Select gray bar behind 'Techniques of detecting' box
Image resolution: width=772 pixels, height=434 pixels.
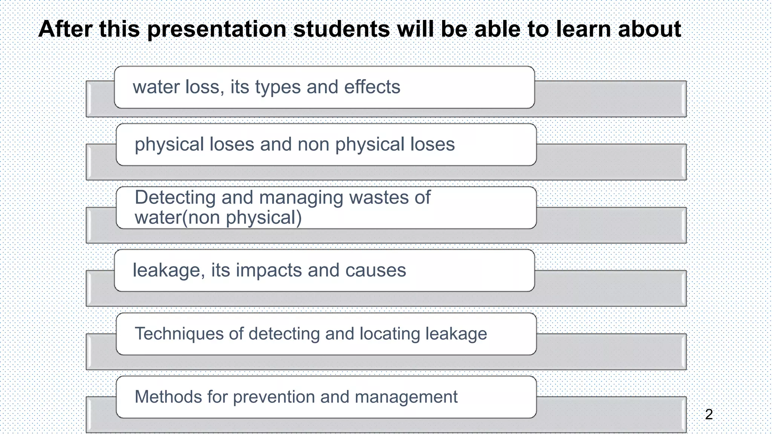click(x=611, y=351)
